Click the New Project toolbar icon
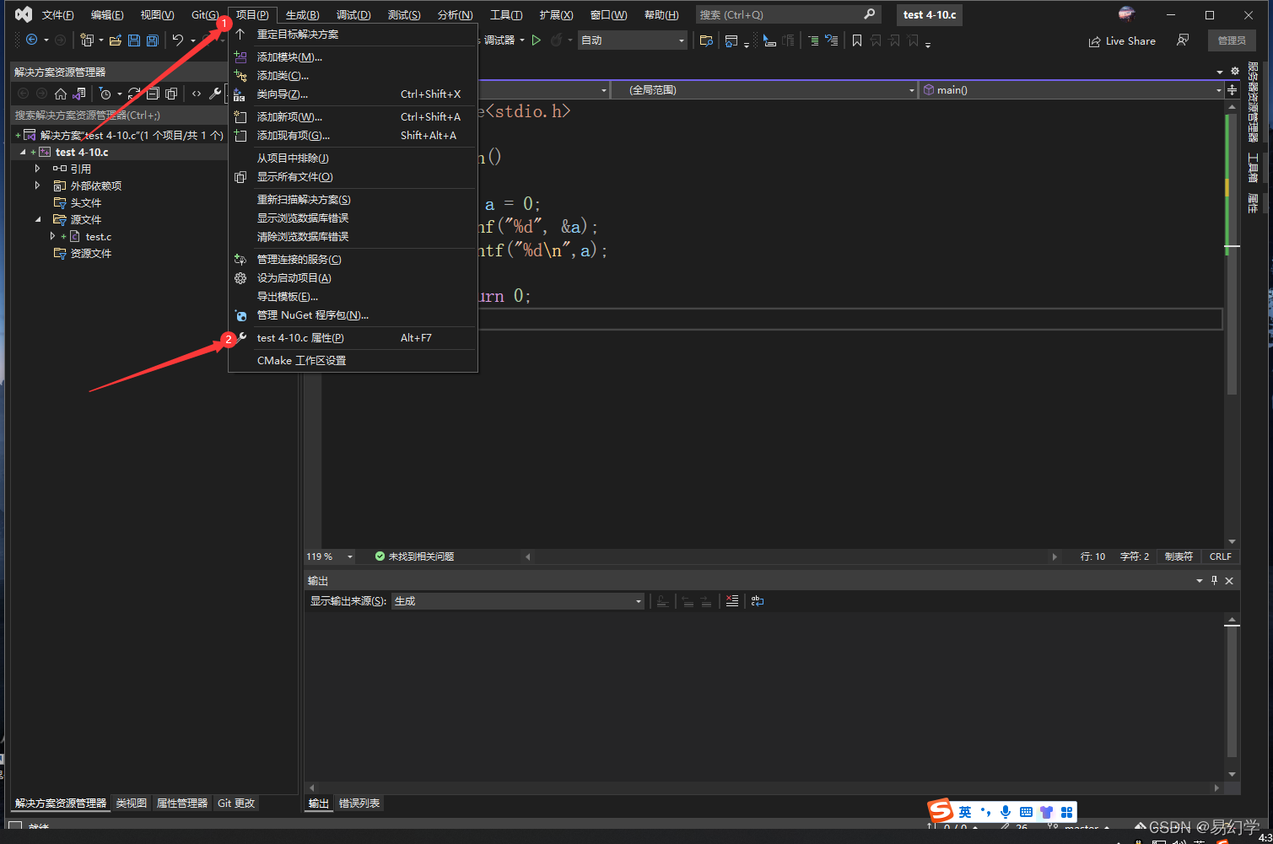Screen dimensions: 1273x844 click(86, 40)
